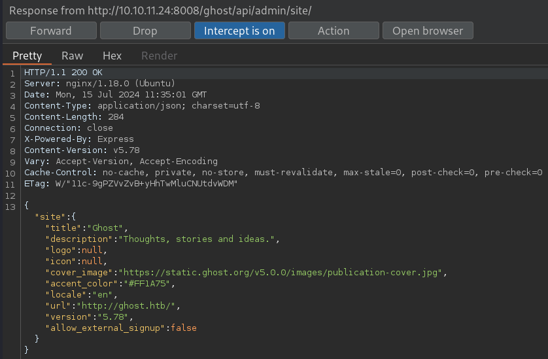This screenshot has width=548, height=359.
Task: Click the Content-Type application/json header
Action: pyautogui.click(x=142, y=105)
